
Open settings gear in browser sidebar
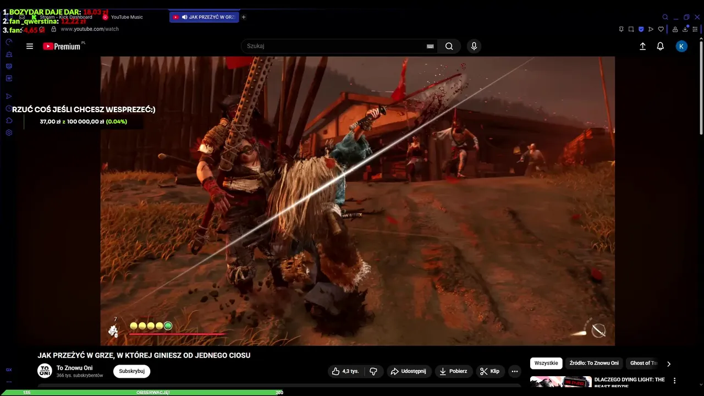pos(9,133)
